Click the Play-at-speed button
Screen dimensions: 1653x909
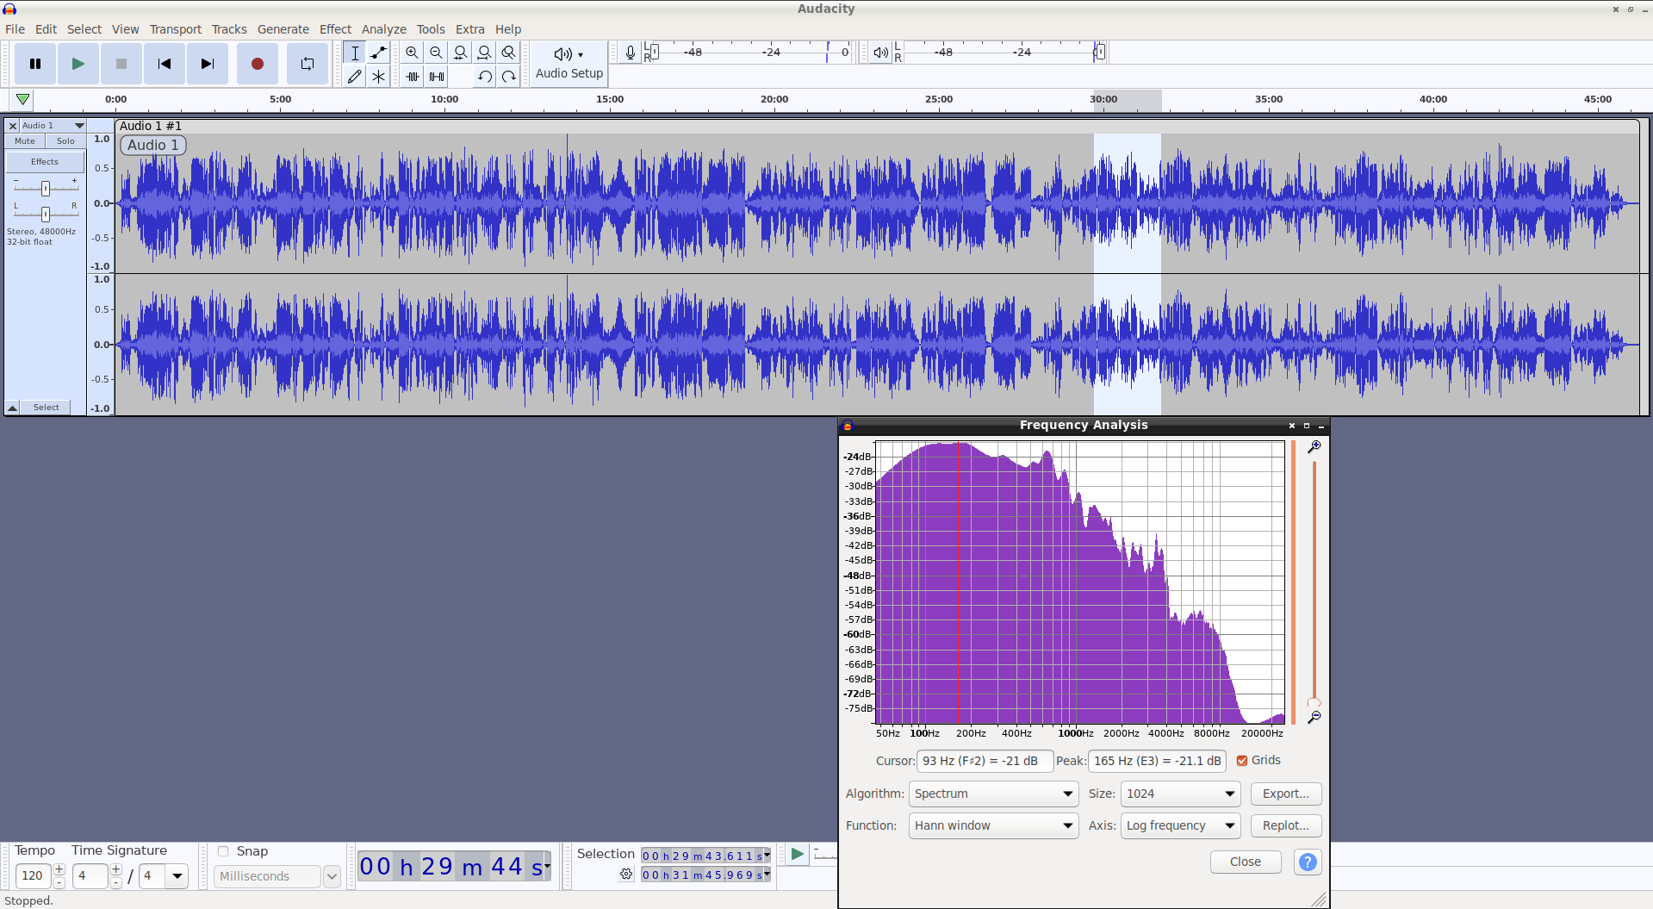[797, 854]
